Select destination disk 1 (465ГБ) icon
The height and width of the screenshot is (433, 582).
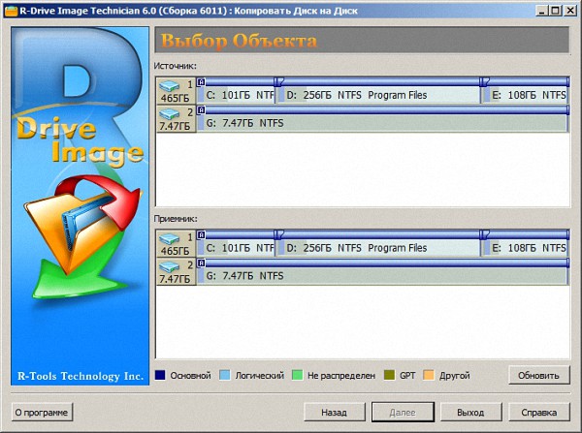coord(176,243)
